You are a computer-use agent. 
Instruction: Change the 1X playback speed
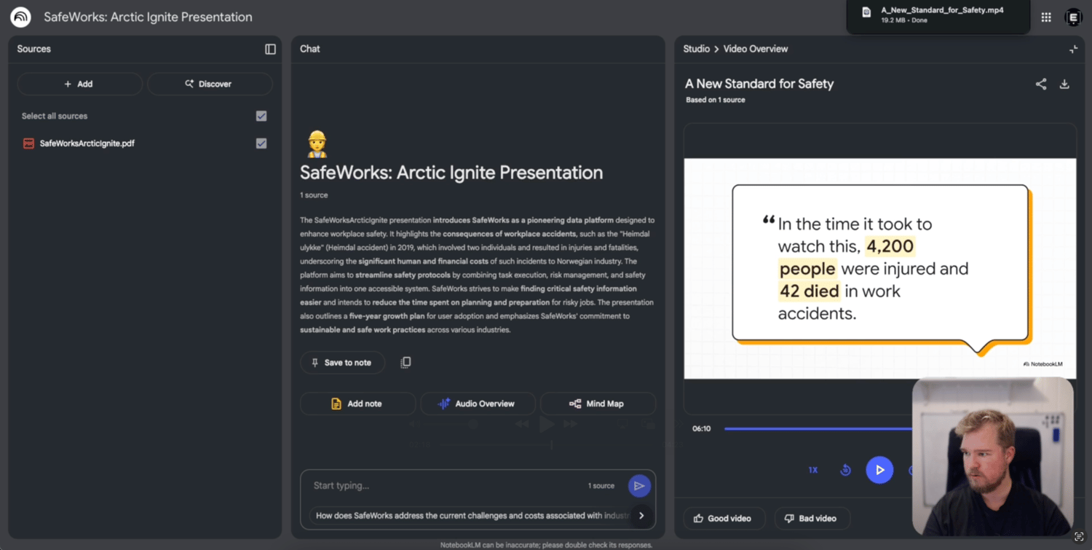[x=813, y=470]
